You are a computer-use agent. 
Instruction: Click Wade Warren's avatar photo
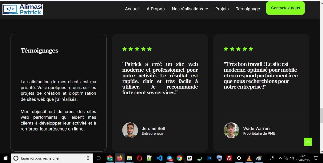231,130
